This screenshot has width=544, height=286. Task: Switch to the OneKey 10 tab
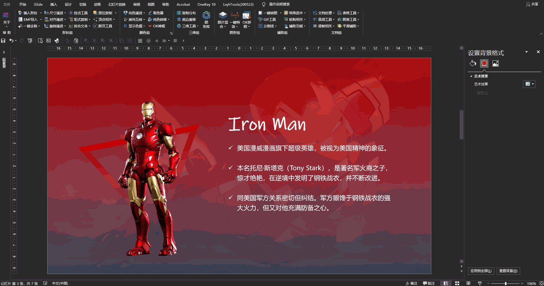pos(206,4)
